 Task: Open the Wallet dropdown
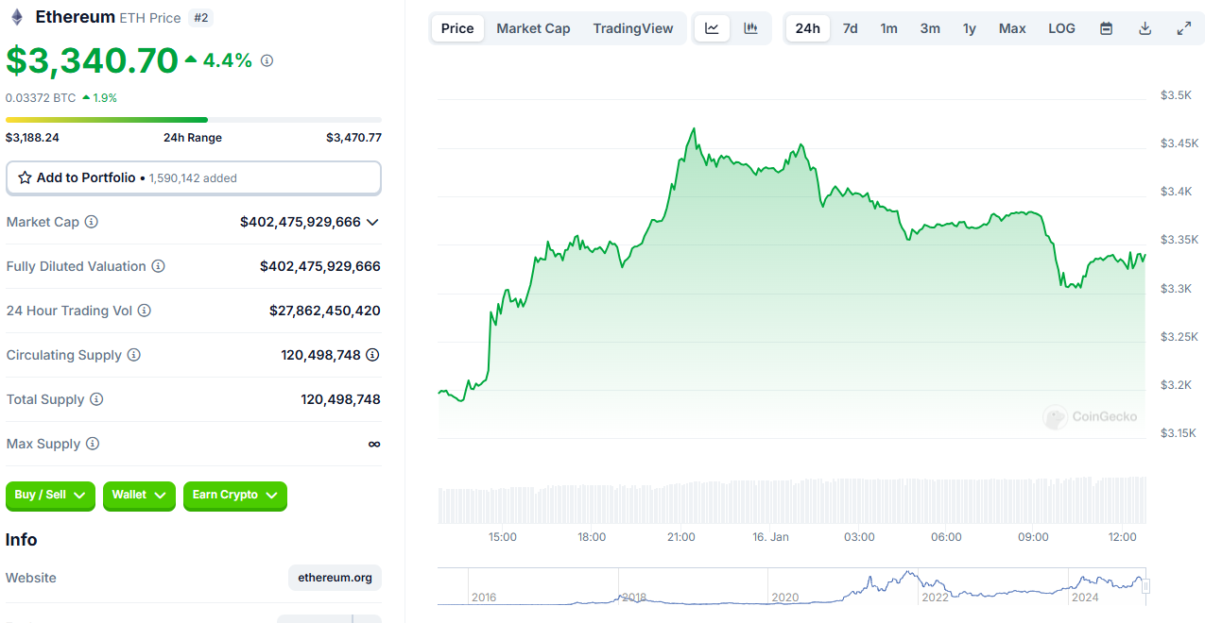click(139, 495)
